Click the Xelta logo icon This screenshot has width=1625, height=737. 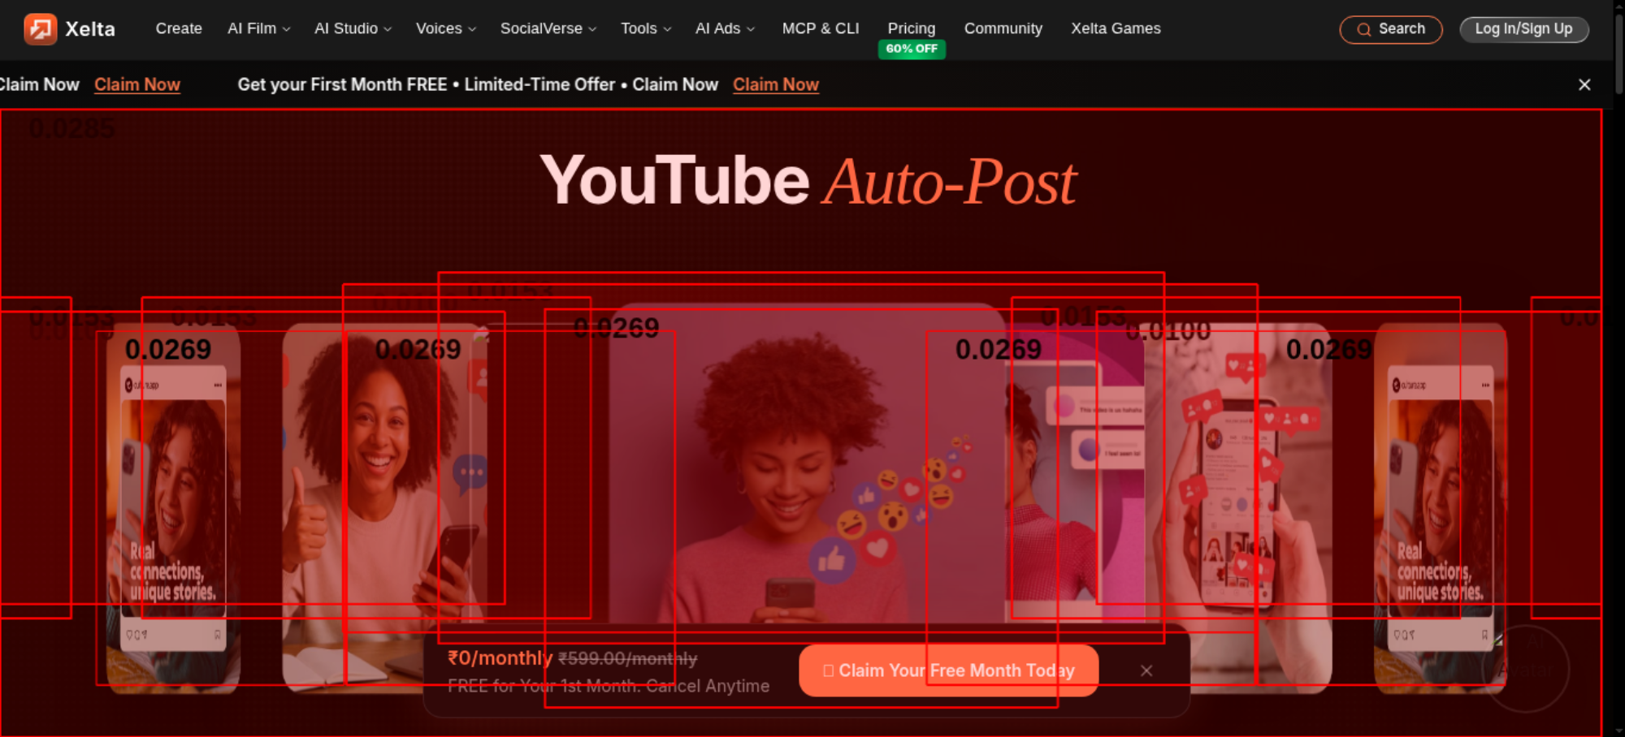pyautogui.click(x=41, y=29)
